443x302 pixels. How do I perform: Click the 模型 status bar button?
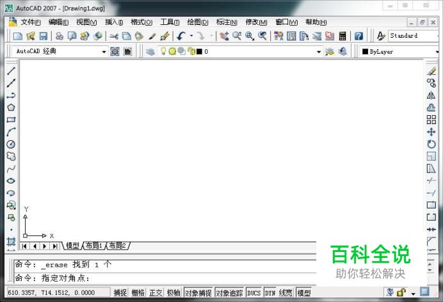click(x=304, y=293)
